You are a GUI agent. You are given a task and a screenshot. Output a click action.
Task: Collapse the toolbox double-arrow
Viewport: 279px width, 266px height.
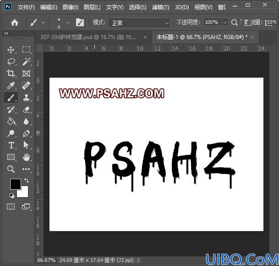(x=6, y=33)
